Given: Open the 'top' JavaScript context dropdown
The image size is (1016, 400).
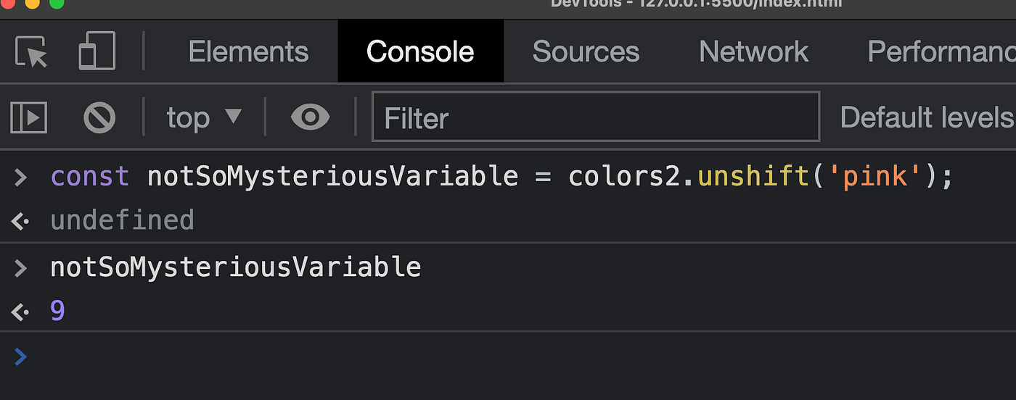Looking at the screenshot, I should [x=203, y=117].
